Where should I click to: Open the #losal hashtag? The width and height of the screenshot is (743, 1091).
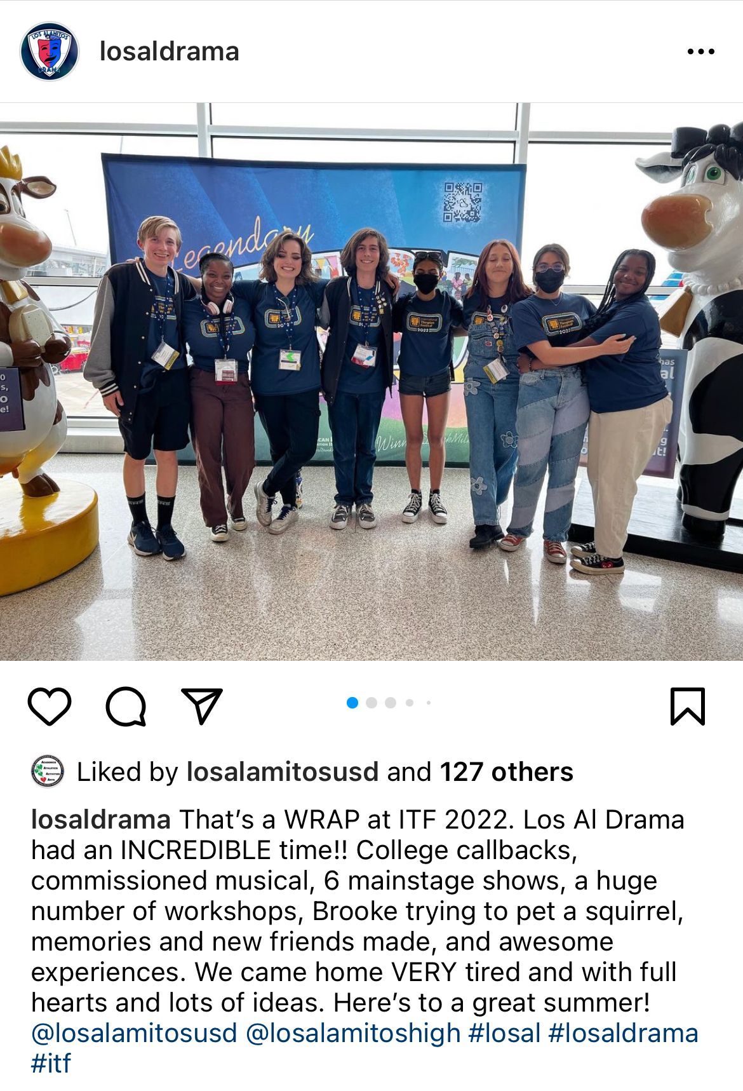(x=505, y=1033)
